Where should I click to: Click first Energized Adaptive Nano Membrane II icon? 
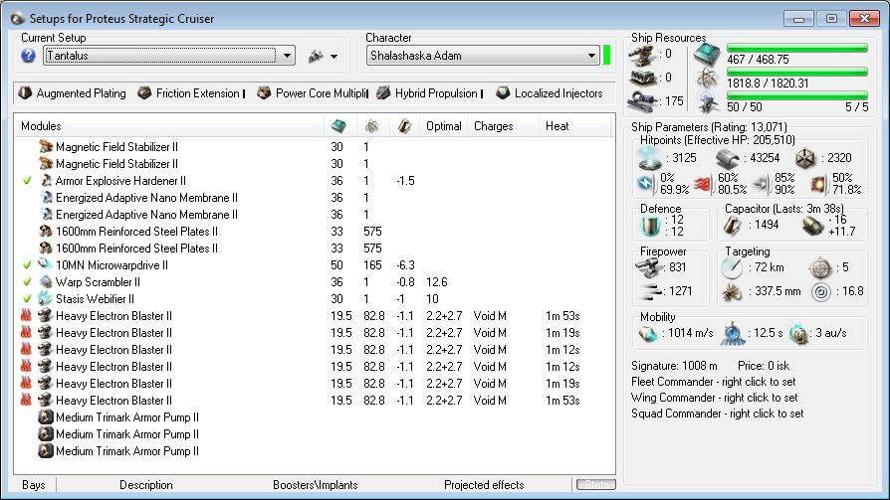click(x=46, y=198)
